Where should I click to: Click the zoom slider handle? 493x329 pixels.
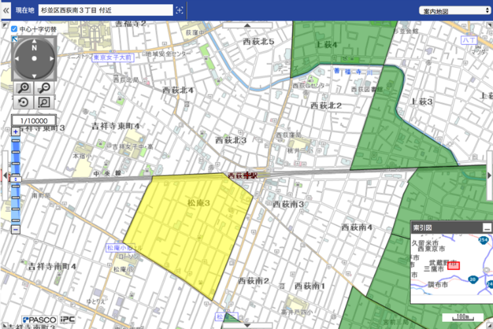click(x=16, y=179)
